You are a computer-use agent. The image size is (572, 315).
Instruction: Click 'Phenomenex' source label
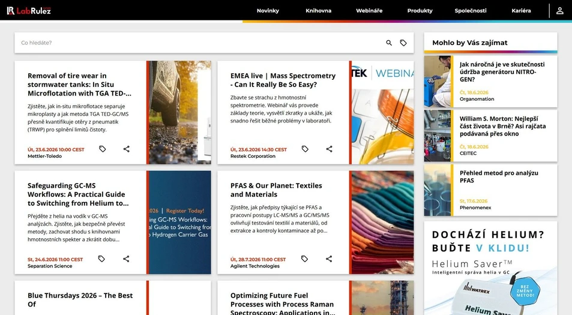[x=475, y=208]
